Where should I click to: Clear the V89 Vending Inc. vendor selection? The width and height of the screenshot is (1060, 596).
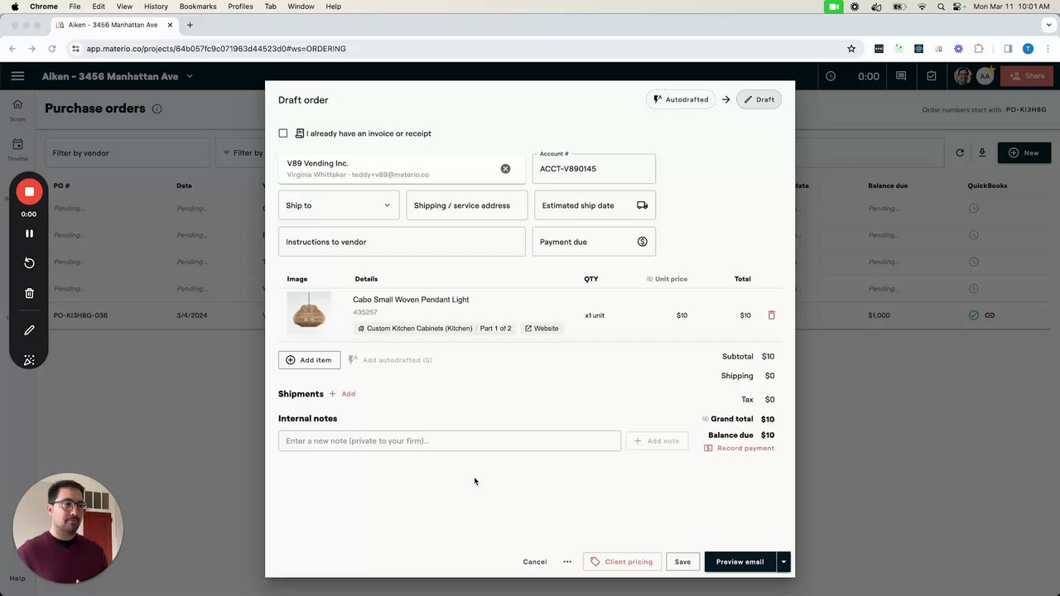tap(505, 169)
